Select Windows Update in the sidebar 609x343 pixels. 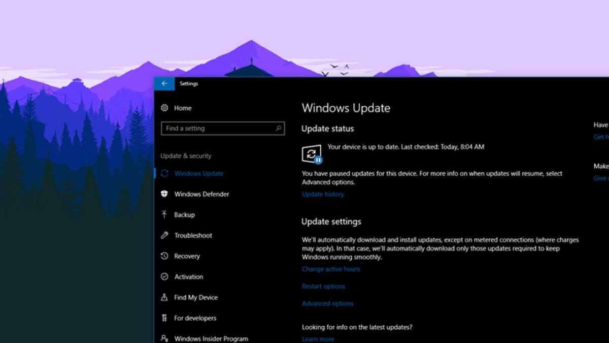(198, 173)
